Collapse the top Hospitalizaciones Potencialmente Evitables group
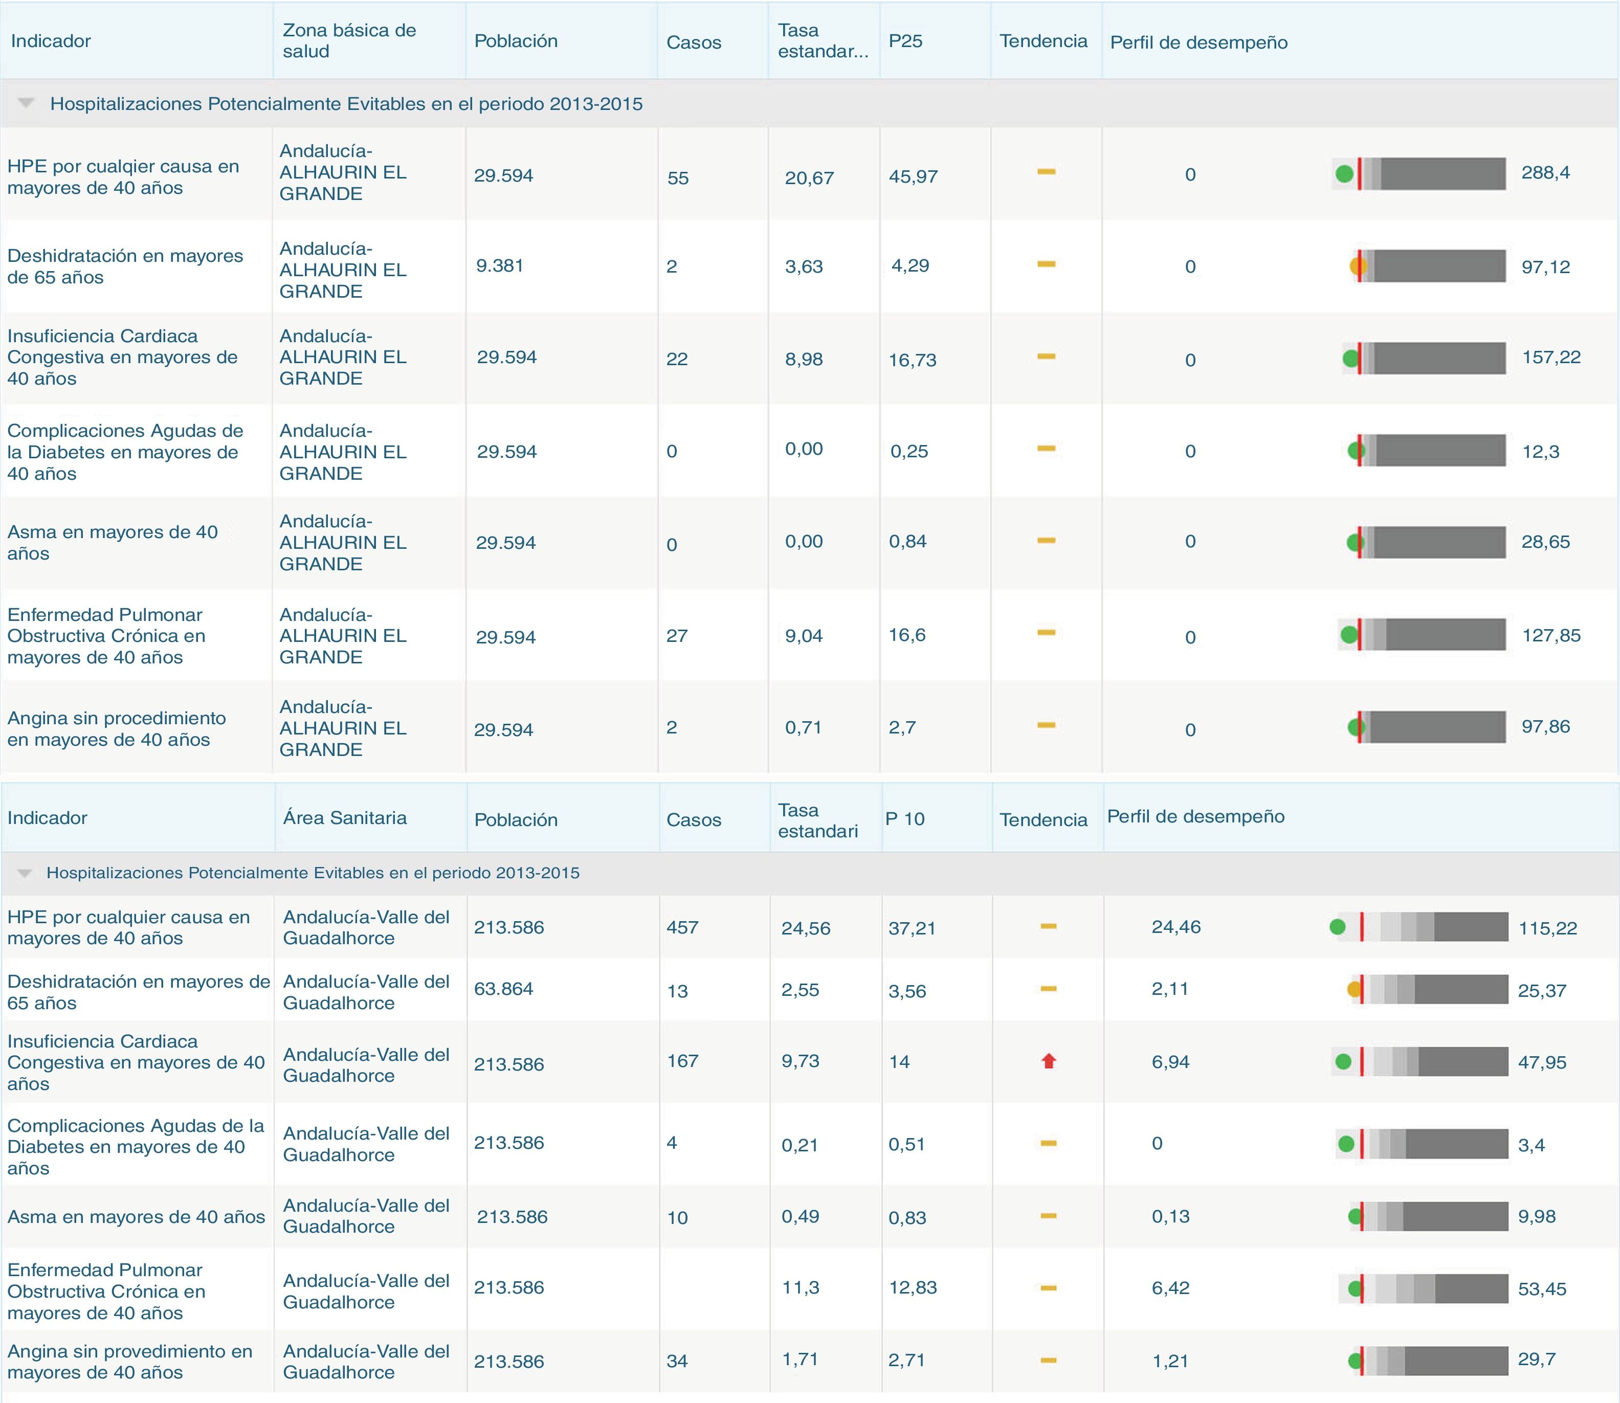This screenshot has width=1620, height=1403. coord(26,103)
